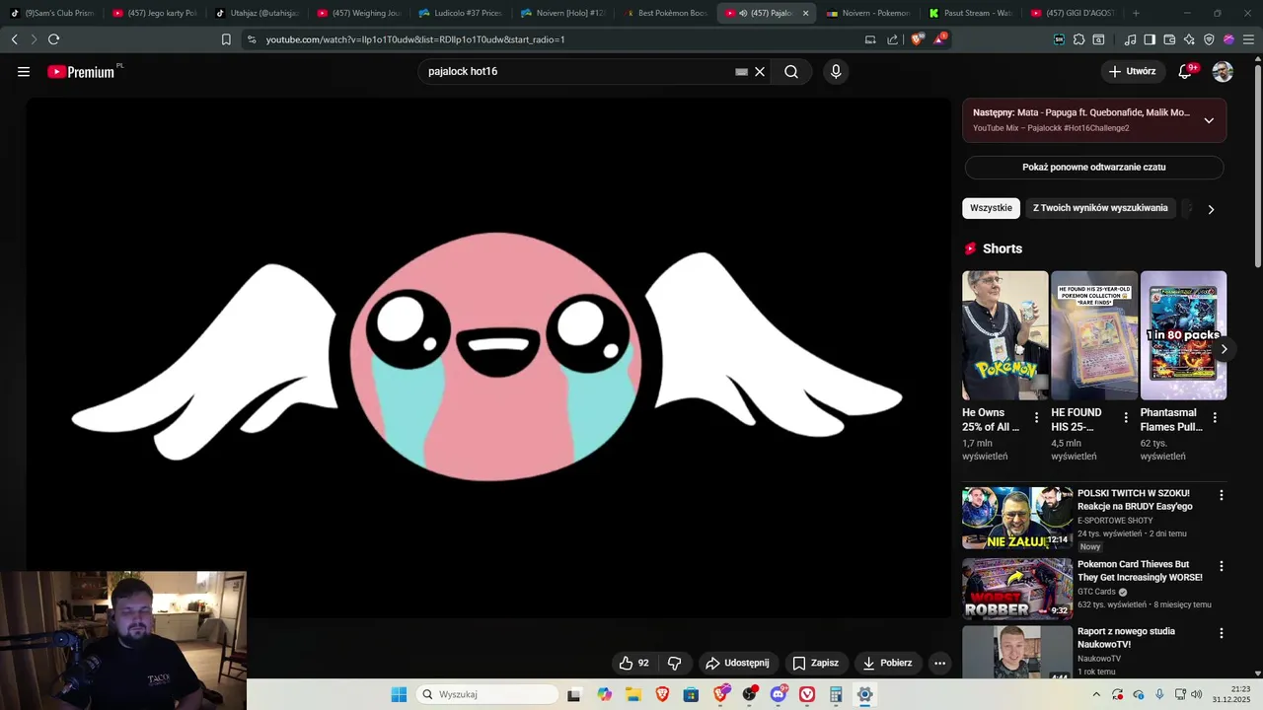Open the Phantasmal Flames Short thumbnail
The height and width of the screenshot is (710, 1263).
point(1183,335)
